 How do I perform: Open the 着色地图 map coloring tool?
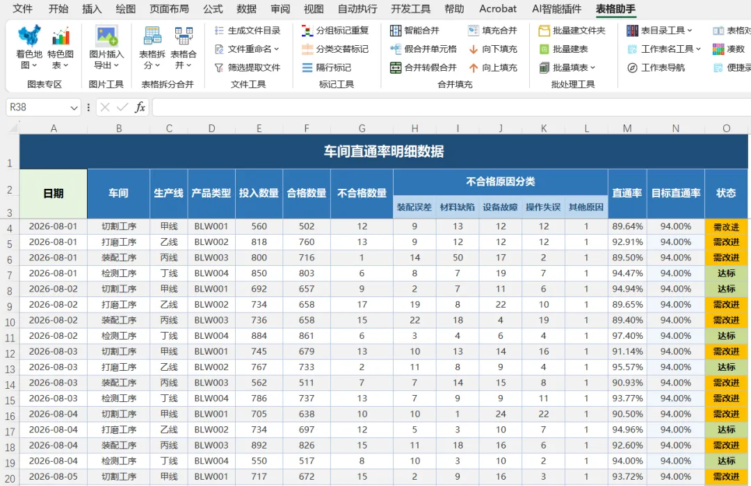tap(29, 47)
